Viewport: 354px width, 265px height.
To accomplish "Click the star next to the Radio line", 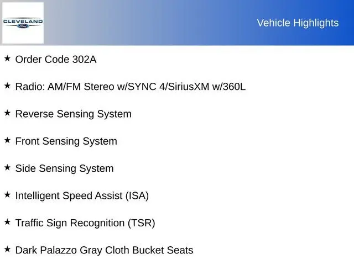I will [x=7, y=86].
